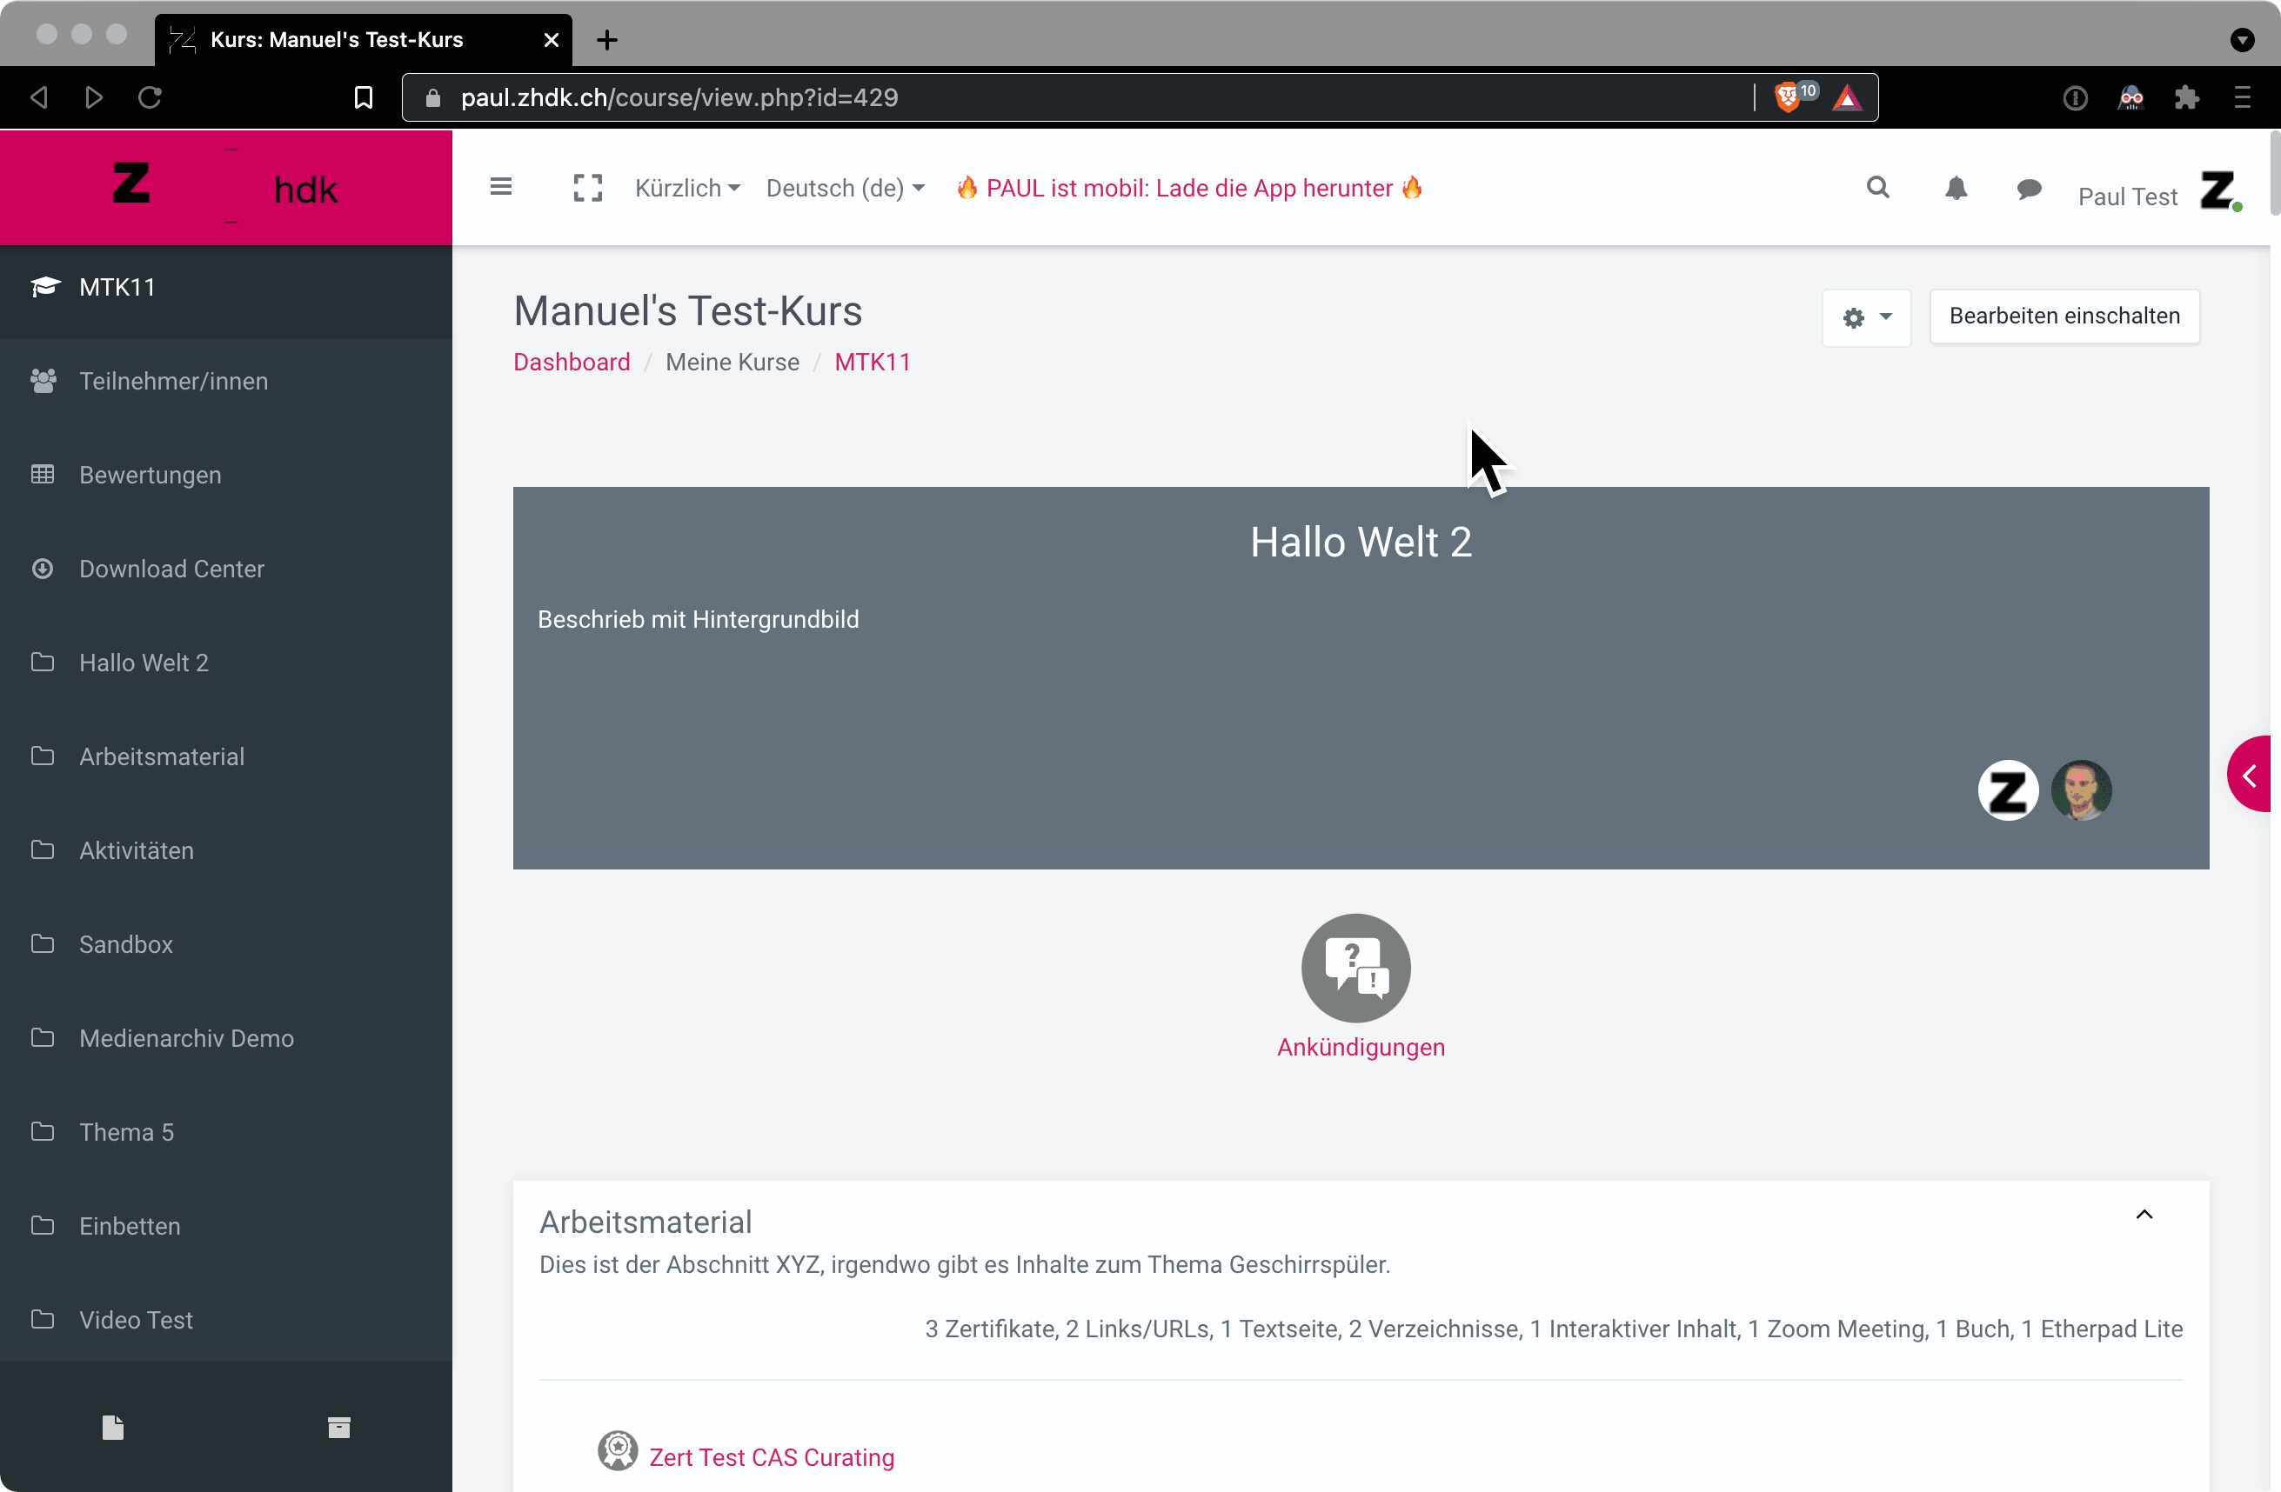Viewport: 2281px width, 1492px height.
Task: Open the messages speech bubble icon
Action: pyautogui.click(x=2028, y=190)
